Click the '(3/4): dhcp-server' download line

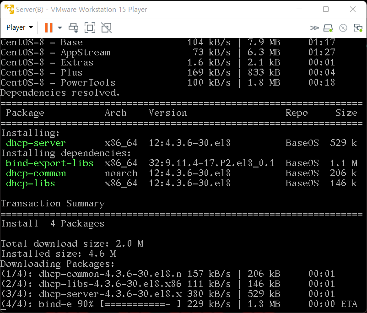(168, 294)
